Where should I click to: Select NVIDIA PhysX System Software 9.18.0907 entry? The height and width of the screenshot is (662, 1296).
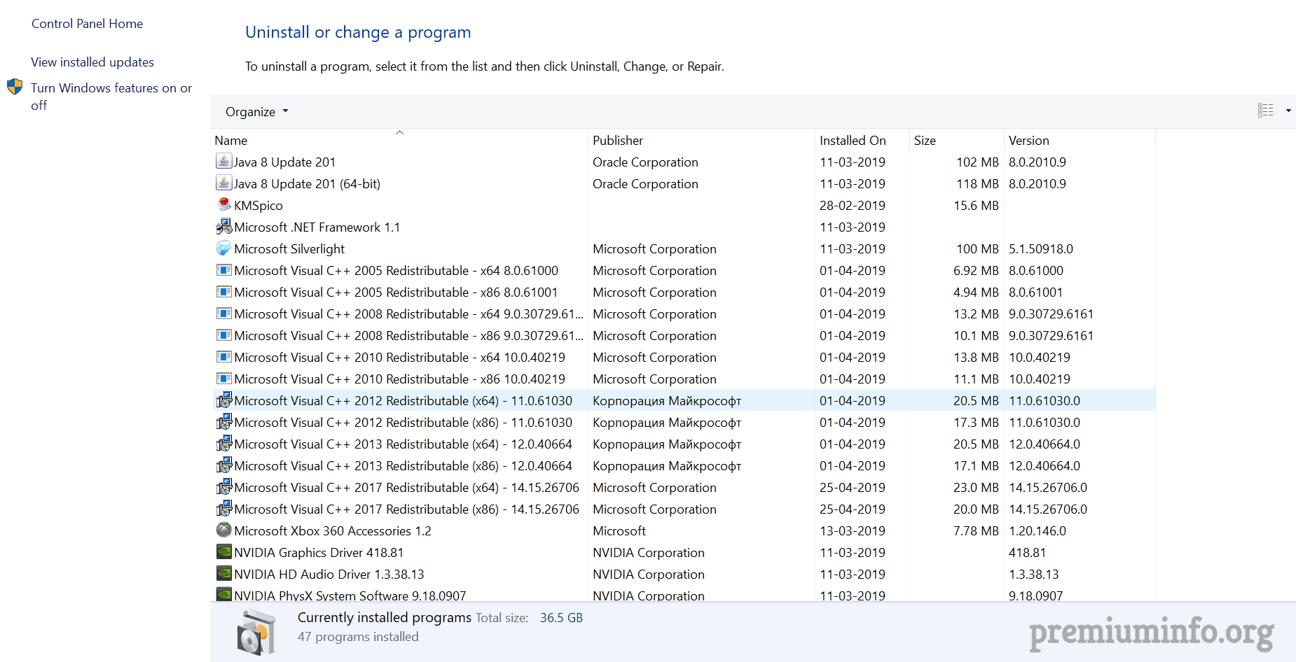350,596
